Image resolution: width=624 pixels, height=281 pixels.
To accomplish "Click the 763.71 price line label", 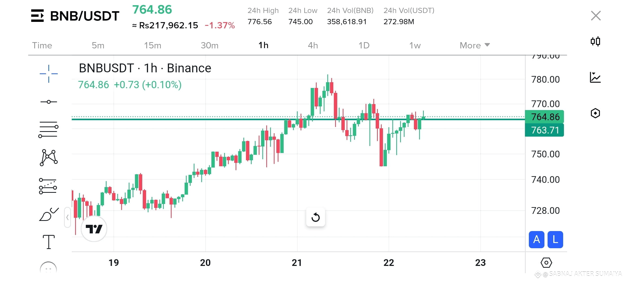I will pos(544,130).
